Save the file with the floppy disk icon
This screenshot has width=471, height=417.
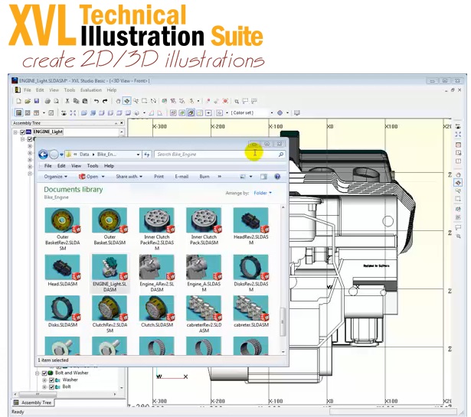click(37, 102)
